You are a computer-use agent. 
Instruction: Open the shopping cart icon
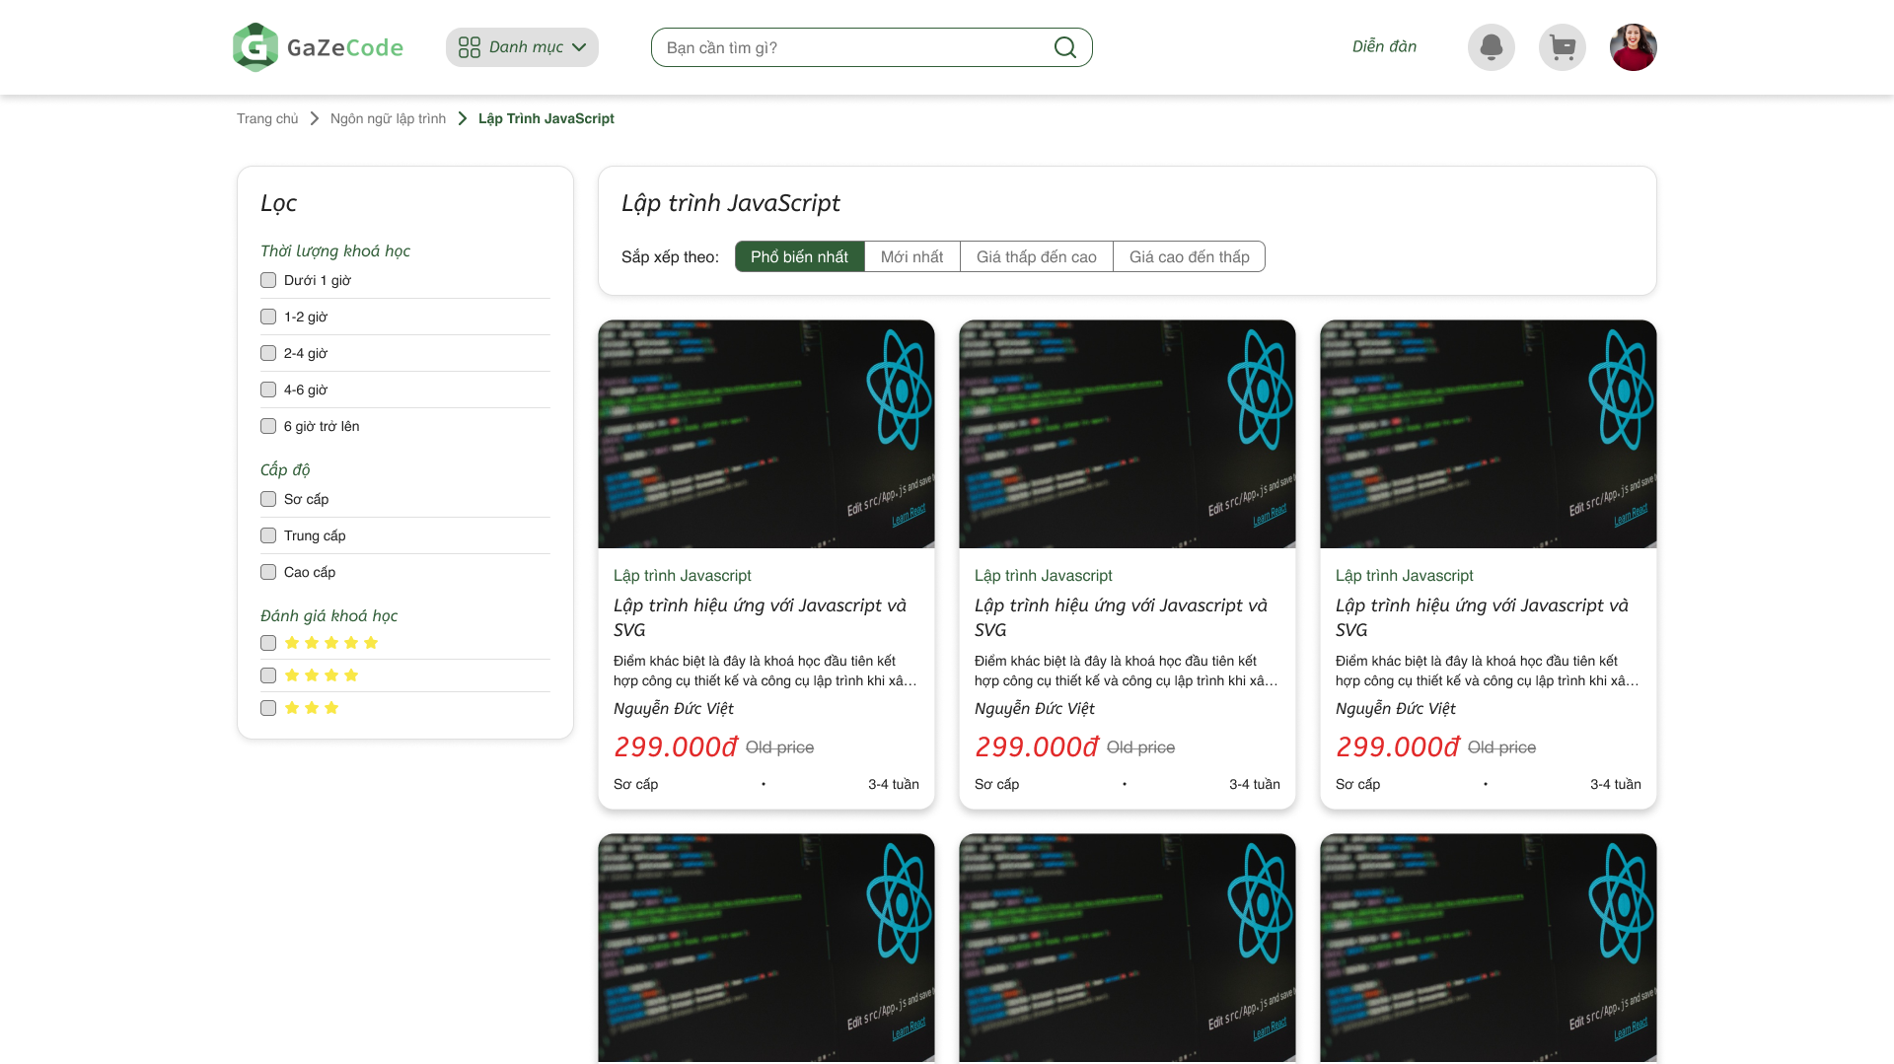(1563, 47)
